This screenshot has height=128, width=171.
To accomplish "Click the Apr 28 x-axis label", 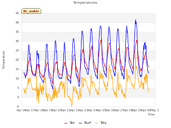I will [128, 110].
